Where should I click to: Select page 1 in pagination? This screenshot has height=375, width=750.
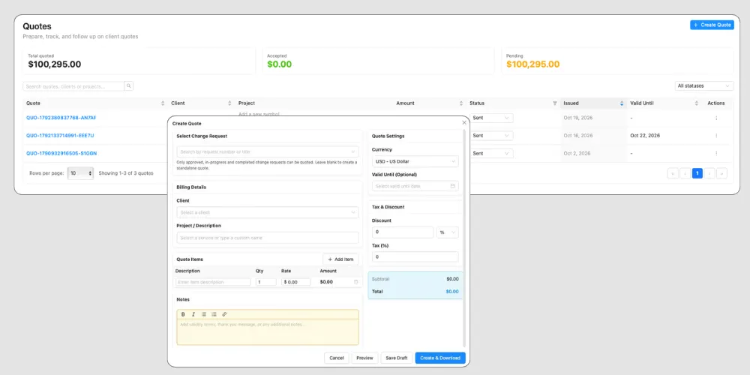point(697,174)
